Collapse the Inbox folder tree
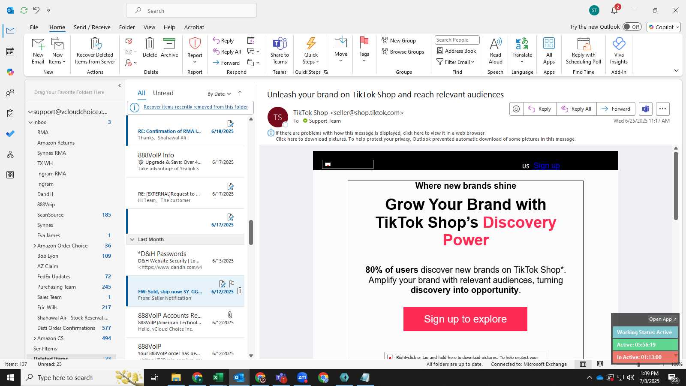The height and width of the screenshot is (386, 686). click(x=30, y=122)
